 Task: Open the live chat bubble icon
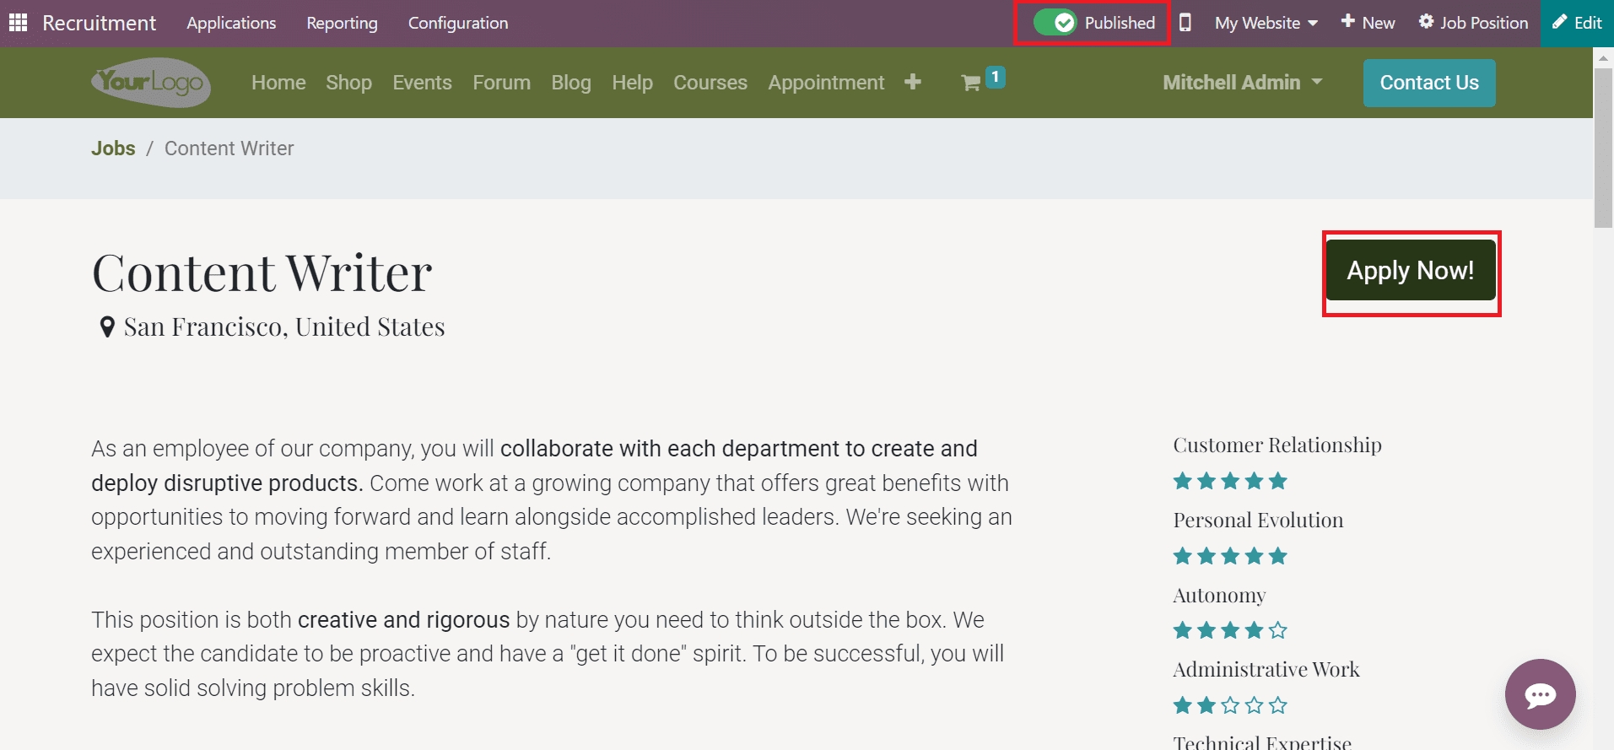(1540, 694)
